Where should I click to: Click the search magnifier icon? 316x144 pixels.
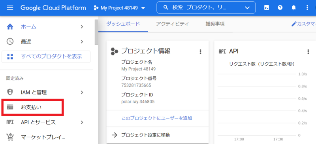(x=166, y=8)
